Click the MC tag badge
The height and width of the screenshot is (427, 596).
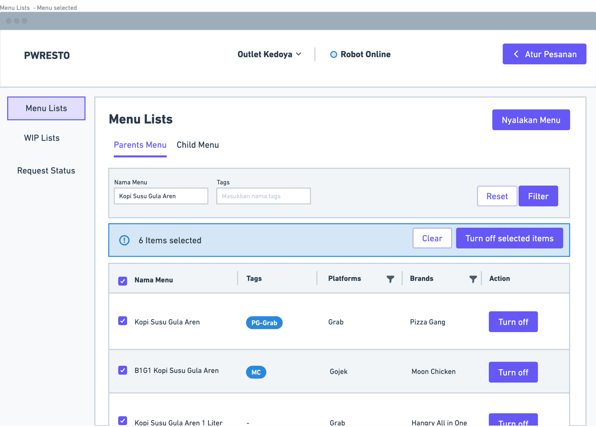[256, 372]
